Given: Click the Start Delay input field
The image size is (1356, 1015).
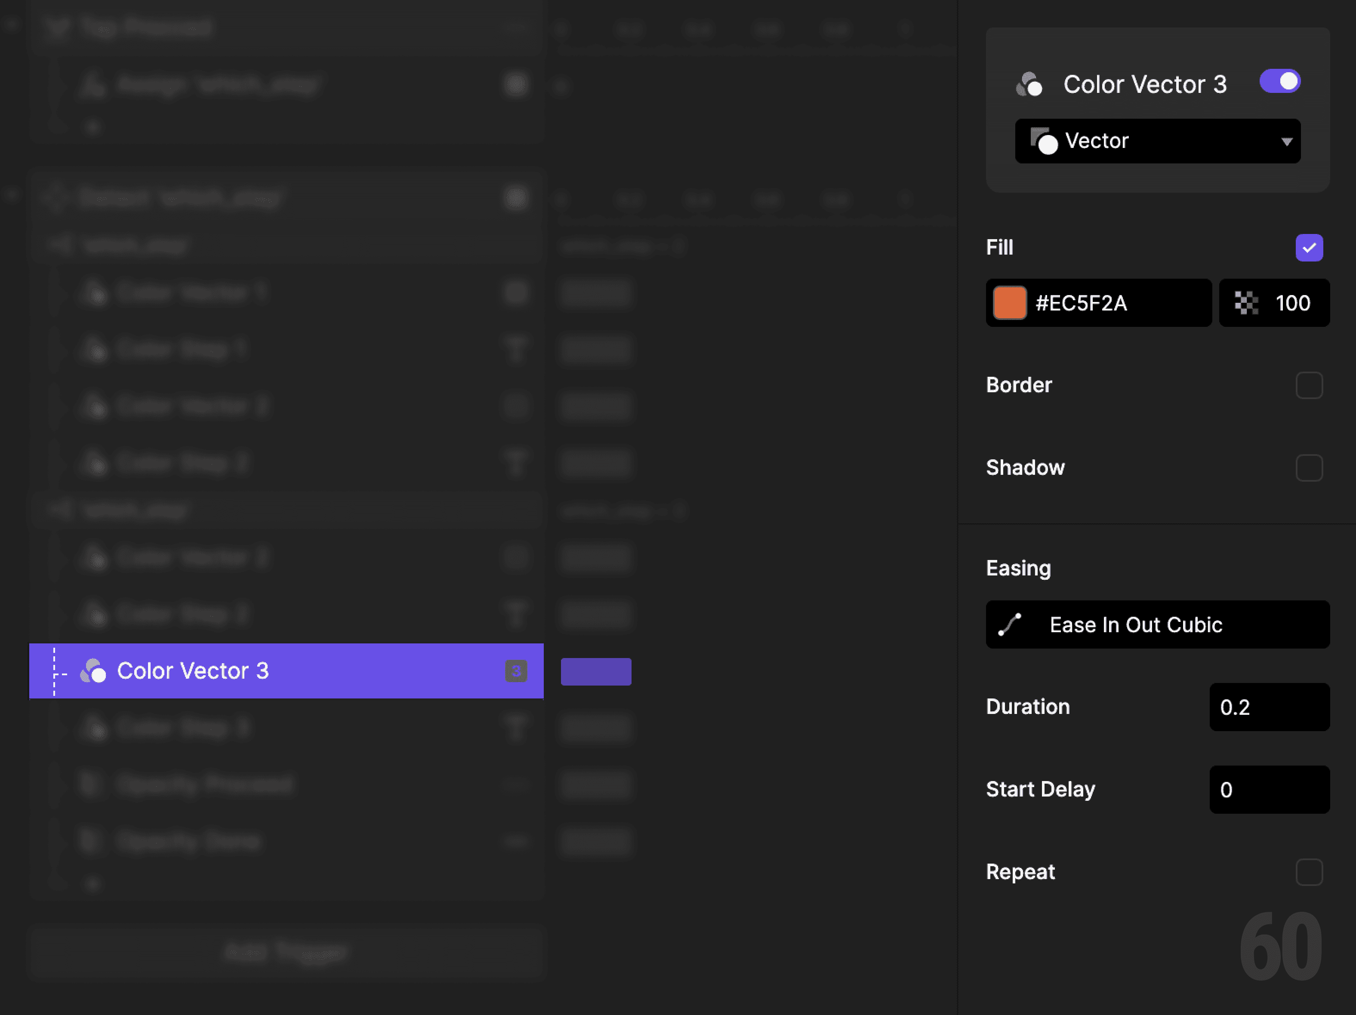Looking at the screenshot, I should (x=1269, y=790).
